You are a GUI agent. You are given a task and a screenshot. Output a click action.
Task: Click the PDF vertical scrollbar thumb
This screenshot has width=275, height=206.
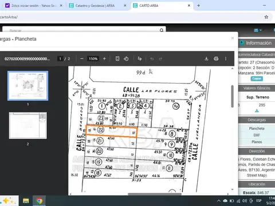click(232, 96)
